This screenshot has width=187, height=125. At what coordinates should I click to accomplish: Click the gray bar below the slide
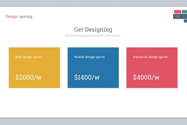click(x=93, y=121)
